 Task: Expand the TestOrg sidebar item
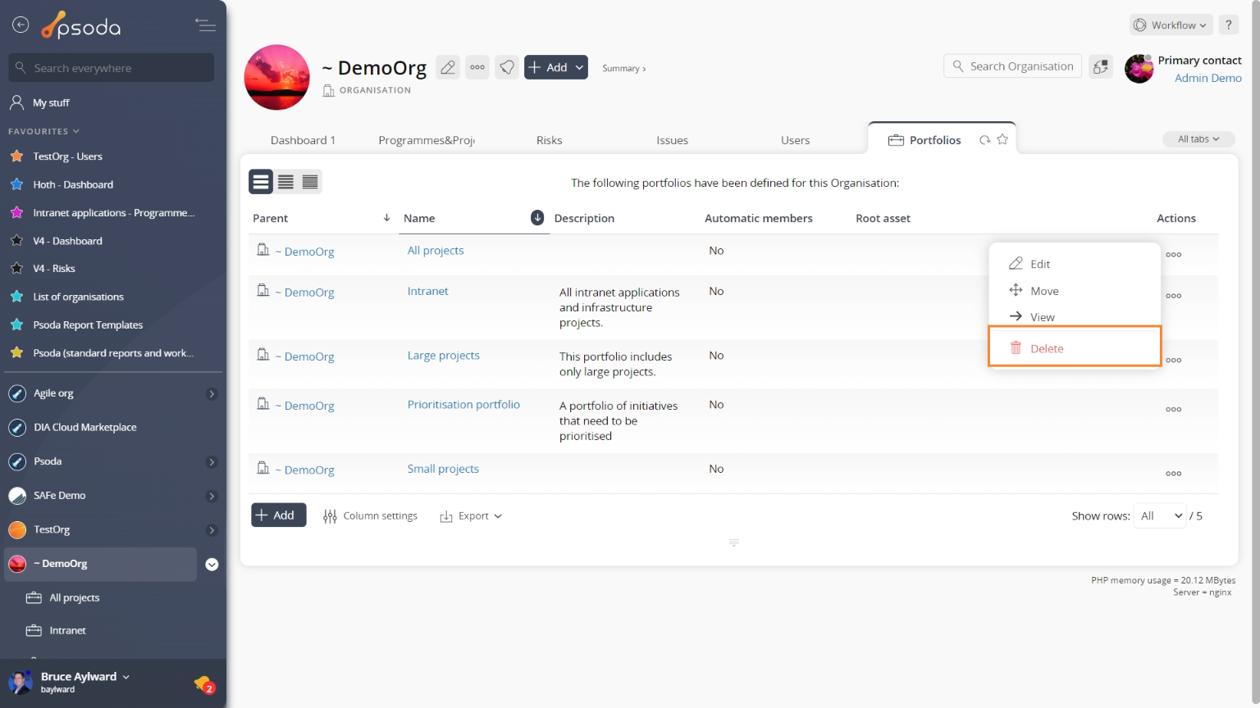click(x=212, y=530)
